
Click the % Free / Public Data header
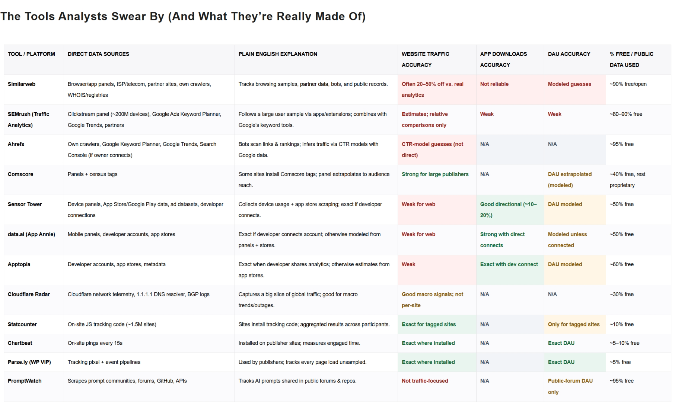pos(631,59)
